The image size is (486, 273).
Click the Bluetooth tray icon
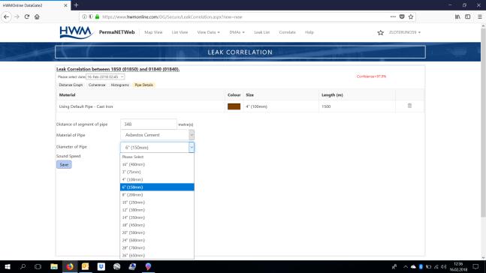[x=421, y=266]
